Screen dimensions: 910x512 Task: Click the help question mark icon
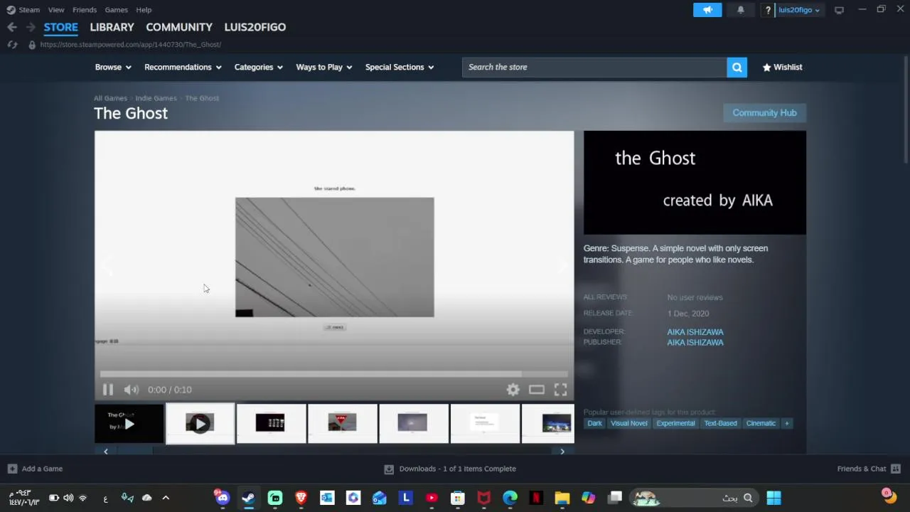768,10
